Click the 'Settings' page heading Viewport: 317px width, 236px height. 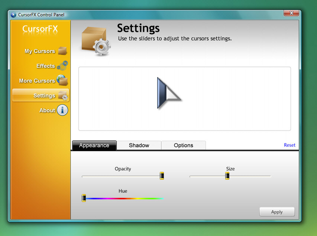click(x=138, y=29)
